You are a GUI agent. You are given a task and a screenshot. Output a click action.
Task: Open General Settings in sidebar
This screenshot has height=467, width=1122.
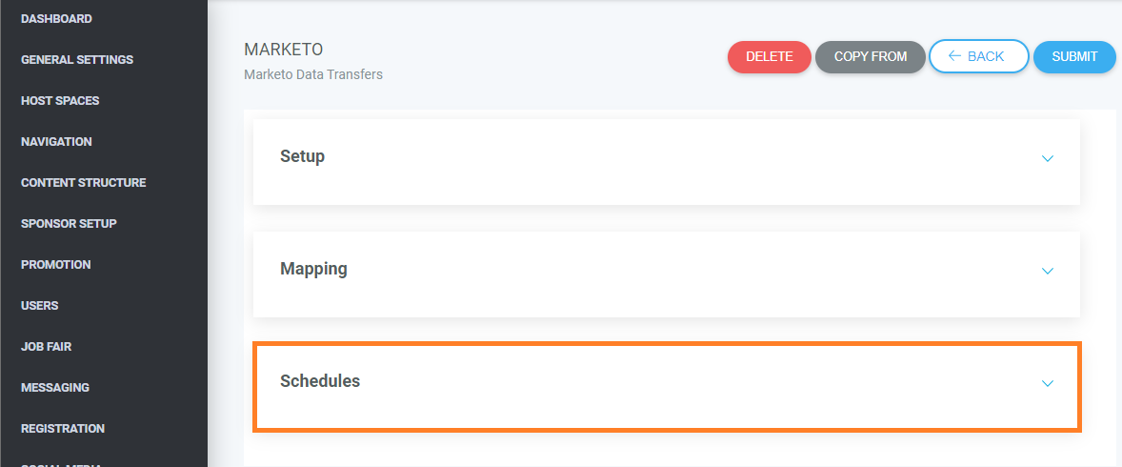coord(77,60)
